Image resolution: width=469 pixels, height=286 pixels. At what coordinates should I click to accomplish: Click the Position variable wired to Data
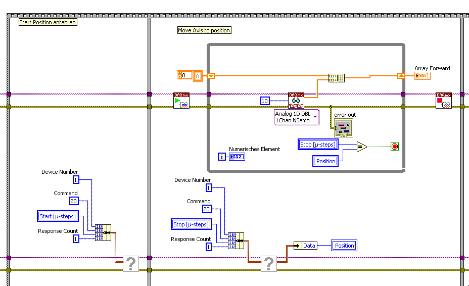pos(344,245)
